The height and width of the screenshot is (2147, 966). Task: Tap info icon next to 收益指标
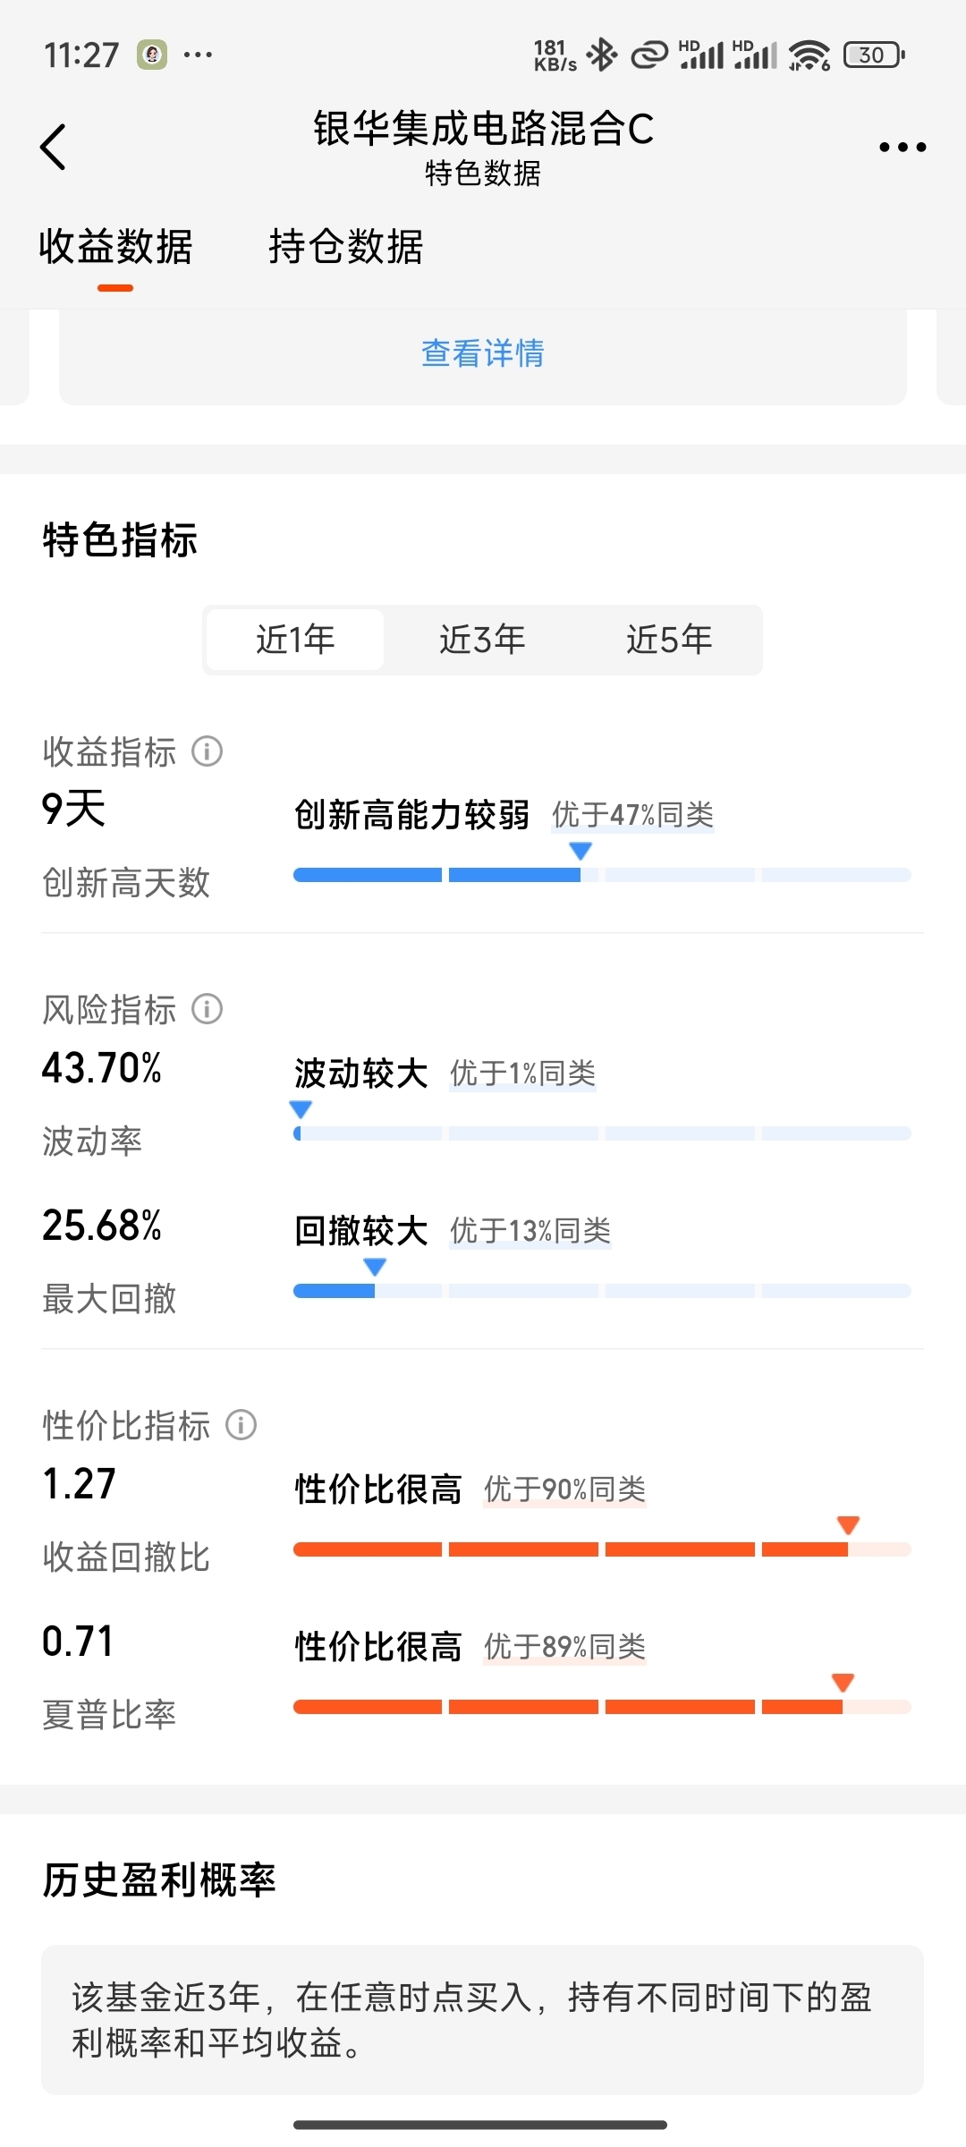pyautogui.click(x=207, y=751)
